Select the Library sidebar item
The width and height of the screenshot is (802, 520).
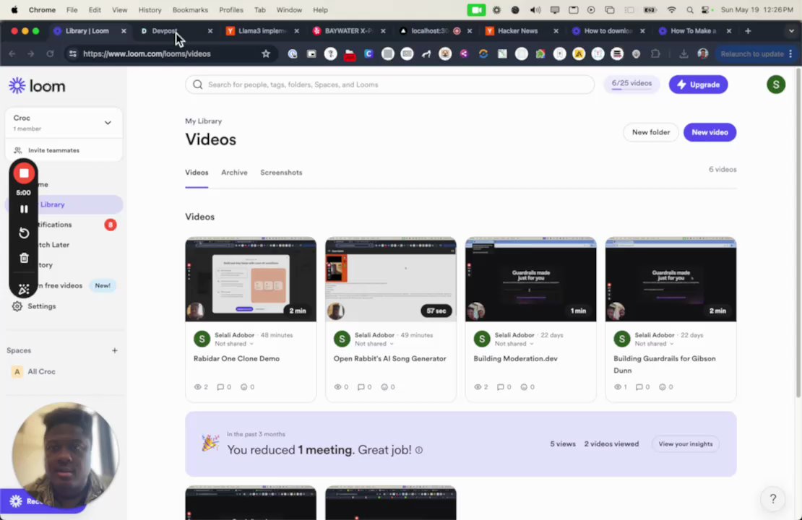pyautogui.click(x=64, y=204)
